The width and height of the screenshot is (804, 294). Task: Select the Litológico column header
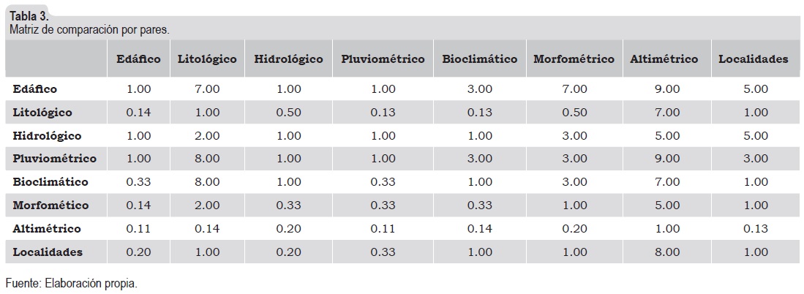[207, 59]
